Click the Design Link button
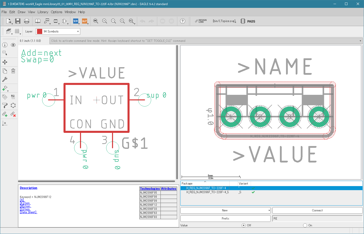The image size is (364, 234). [x=201, y=21]
